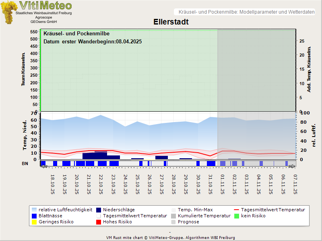322x241 pixels.
Task: Click the 22.10.25 date label
Action: coord(101,184)
